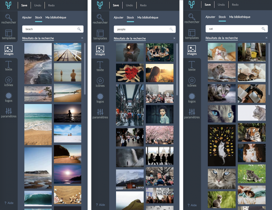
Task: Choose the tiger photo in the cat results
Action: pos(252,132)
